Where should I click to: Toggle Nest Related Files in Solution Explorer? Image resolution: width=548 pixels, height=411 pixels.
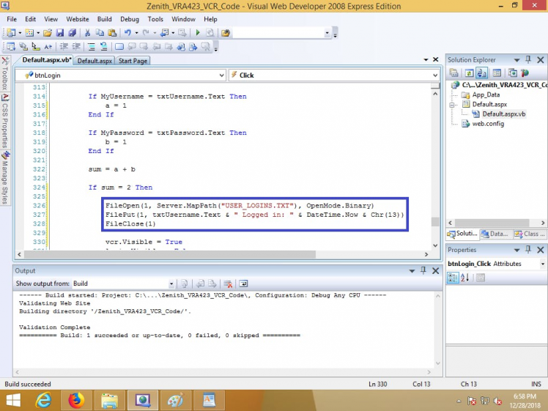(483, 73)
